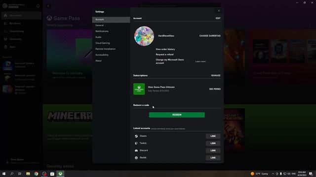Select Microsoft Solitaire Collection in sidebar

(x=21, y=65)
